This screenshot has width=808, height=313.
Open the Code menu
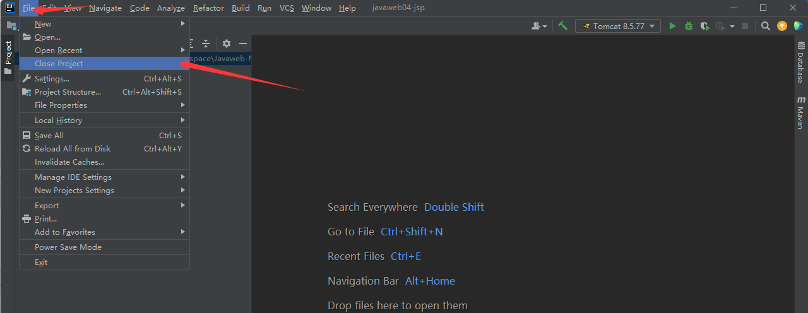pos(140,8)
